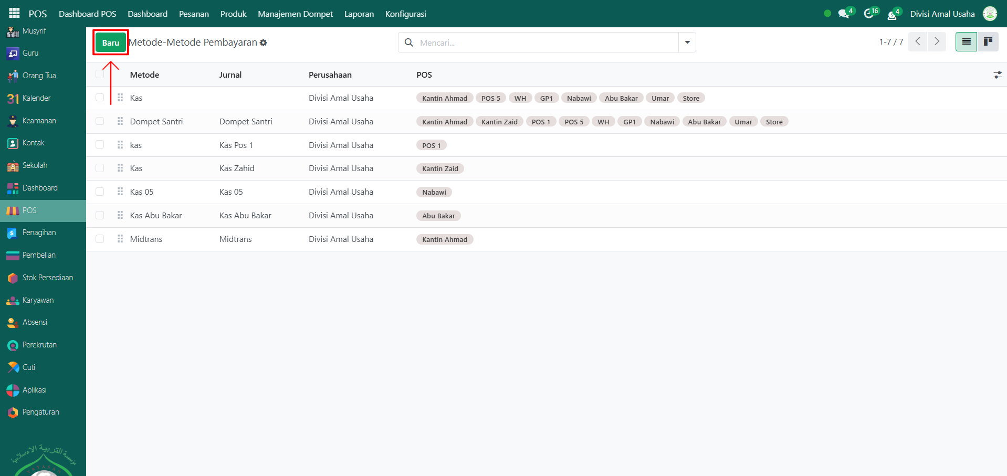Screen dimensions: 1007x476
Task: Select all rows with header checkbox
Action: point(100,75)
